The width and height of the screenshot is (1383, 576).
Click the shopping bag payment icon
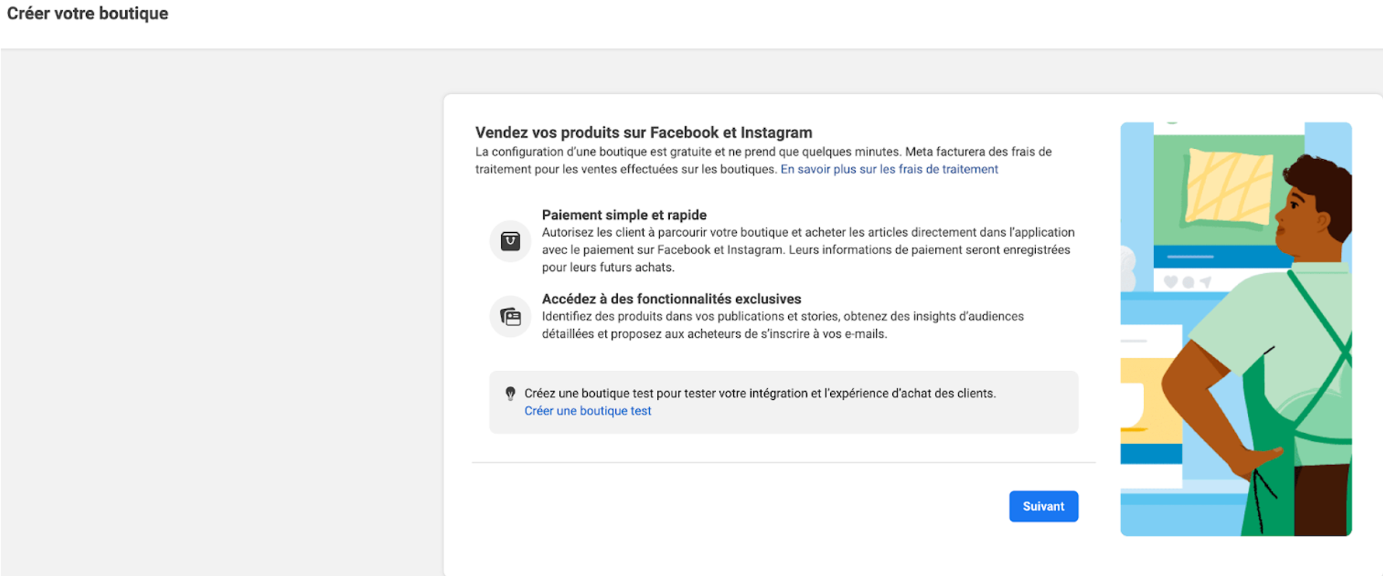510,241
